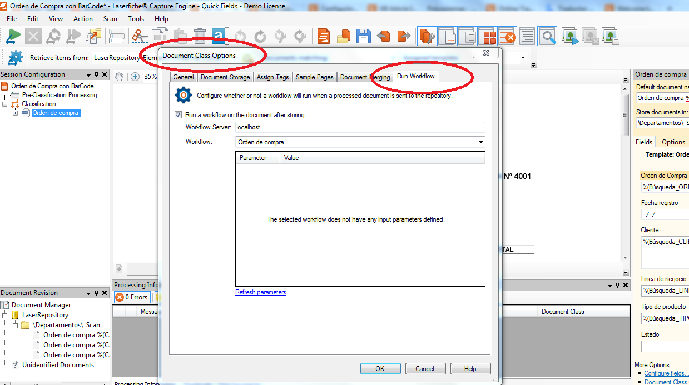
Task: Select the hand pan tool icon
Action: [119, 77]
